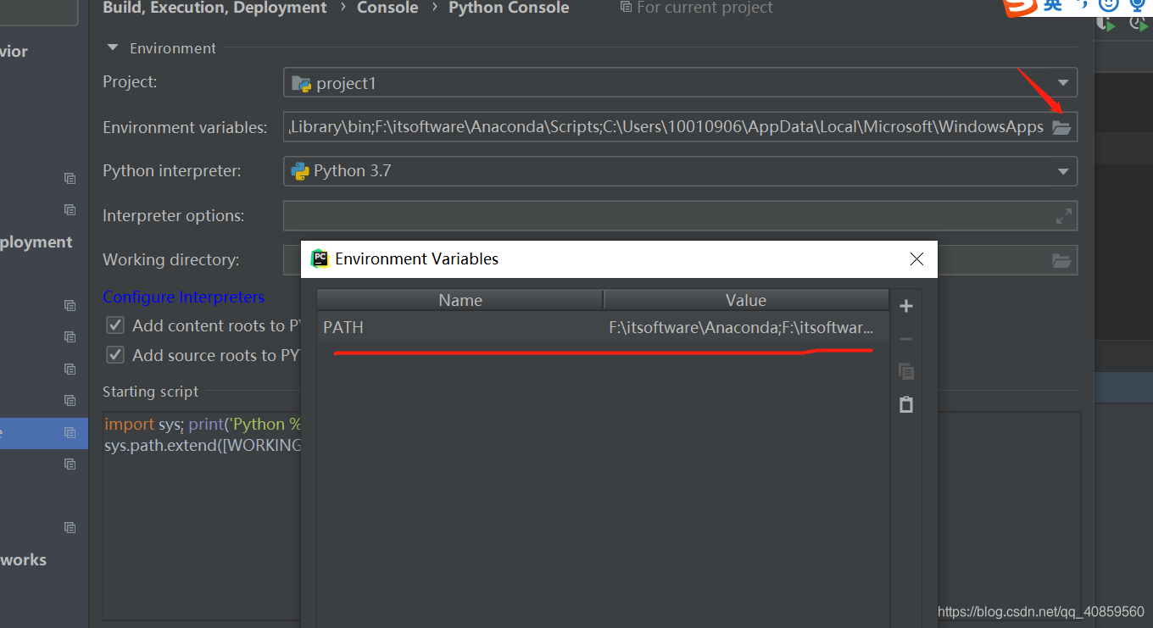1153x628 pixels.
Task: Add a new environment variable with plus icon
Action: pos(906,306)
